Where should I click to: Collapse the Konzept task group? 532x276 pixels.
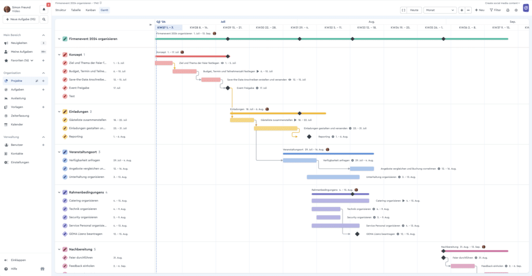59,55
